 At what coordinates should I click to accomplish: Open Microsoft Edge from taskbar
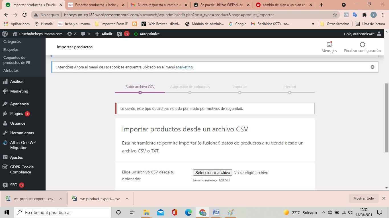point(188,212)
